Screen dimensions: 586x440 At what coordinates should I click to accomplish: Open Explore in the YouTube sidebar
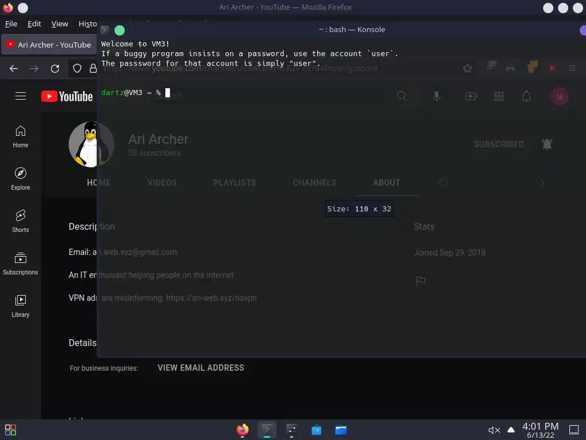(21, 179)
